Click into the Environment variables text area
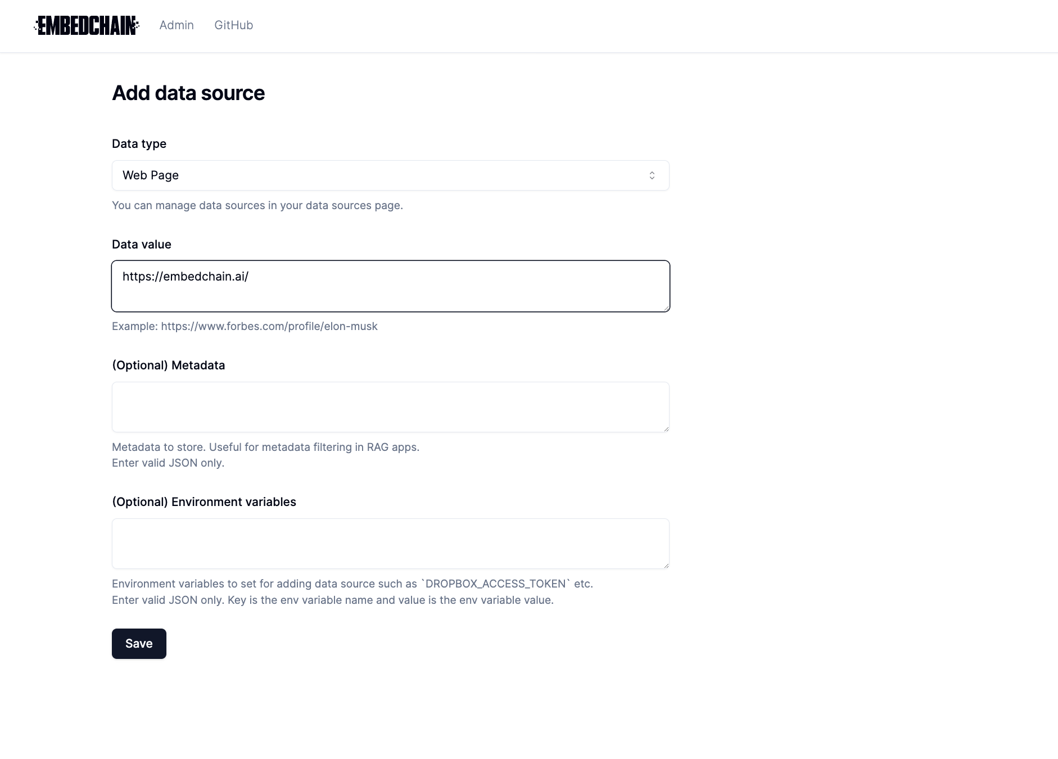This screenshot has width=1058, height=759. tap(391, 544)
